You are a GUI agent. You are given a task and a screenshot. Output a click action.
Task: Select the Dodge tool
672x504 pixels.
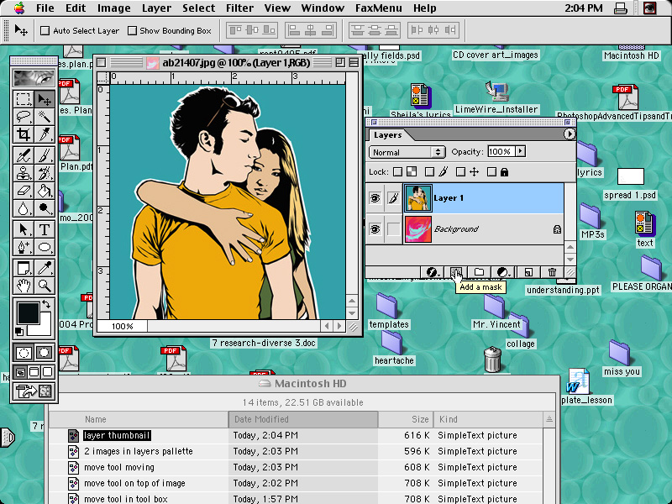(x=45, y=208)
